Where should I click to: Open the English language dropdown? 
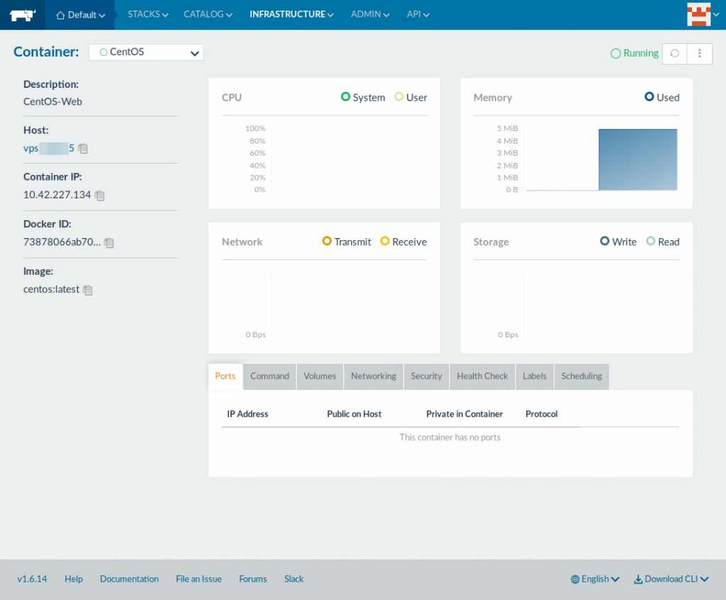click(x=594, y=579)
